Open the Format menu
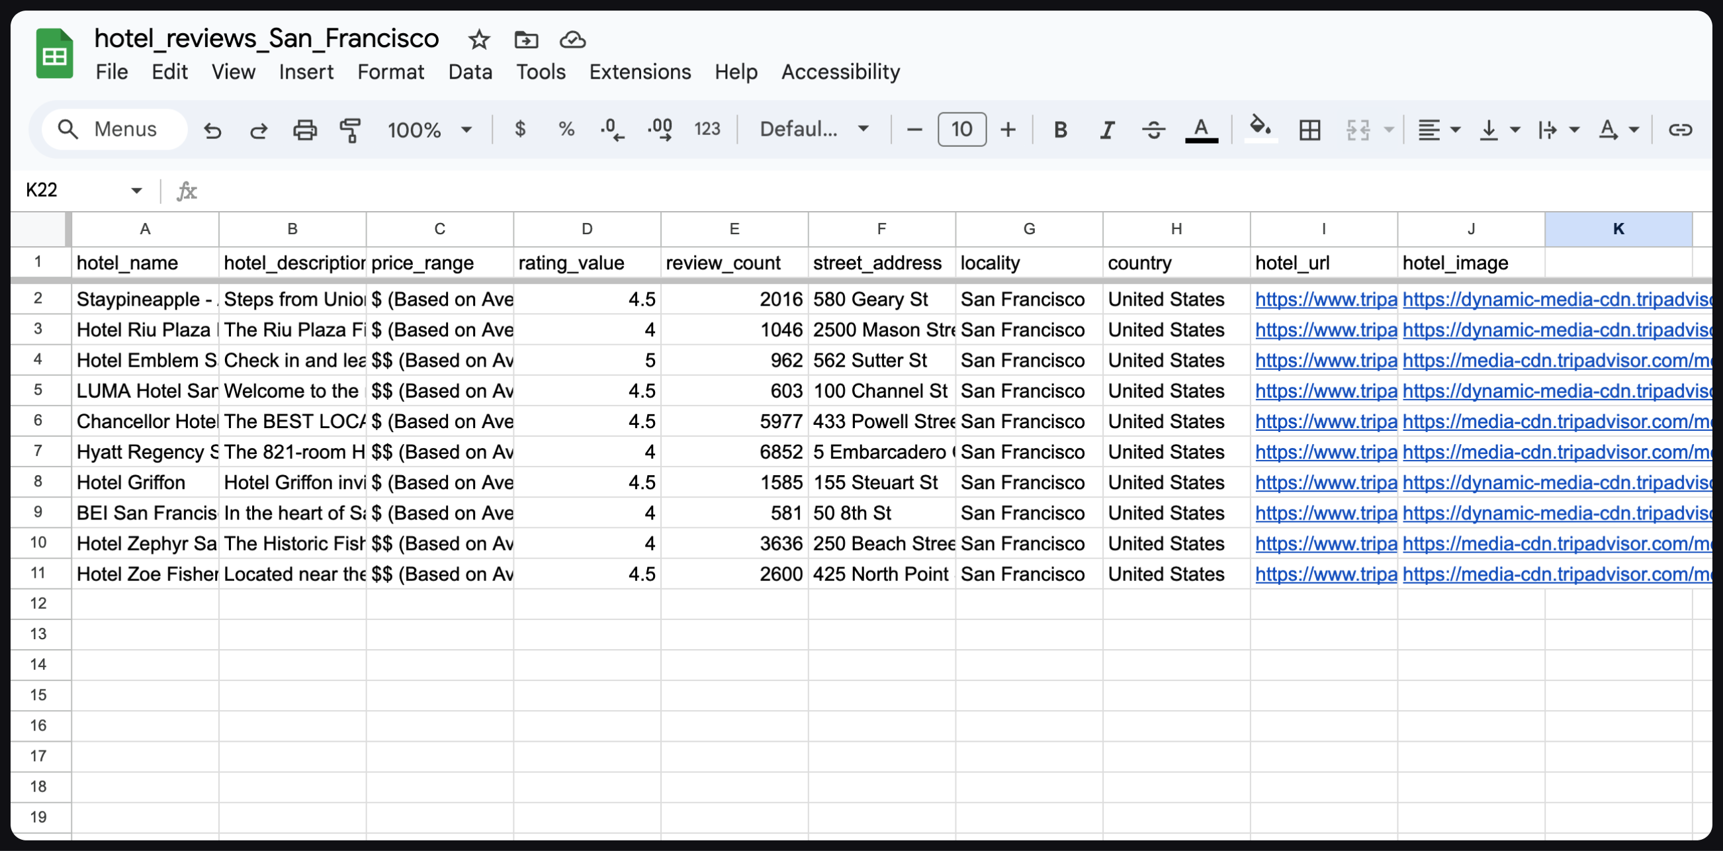Screen dimensions: 1723x851 (390, 71)
